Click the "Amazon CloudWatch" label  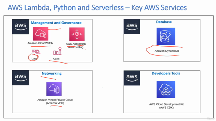[x=40, y=43]
